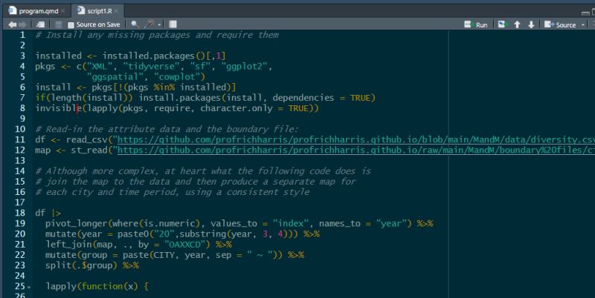Image resolution: width=595 pixels, height=298 pixels.
Task: Jump to the next section with the down arrow
Action: [531, 24]
